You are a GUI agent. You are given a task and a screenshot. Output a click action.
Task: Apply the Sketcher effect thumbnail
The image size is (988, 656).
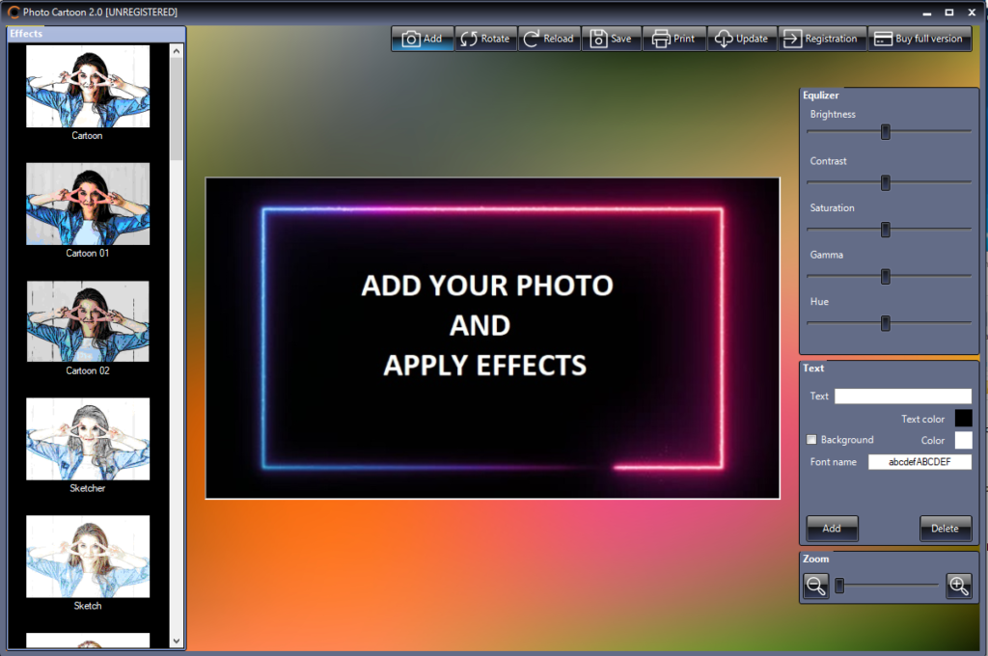tap(88, 439)
